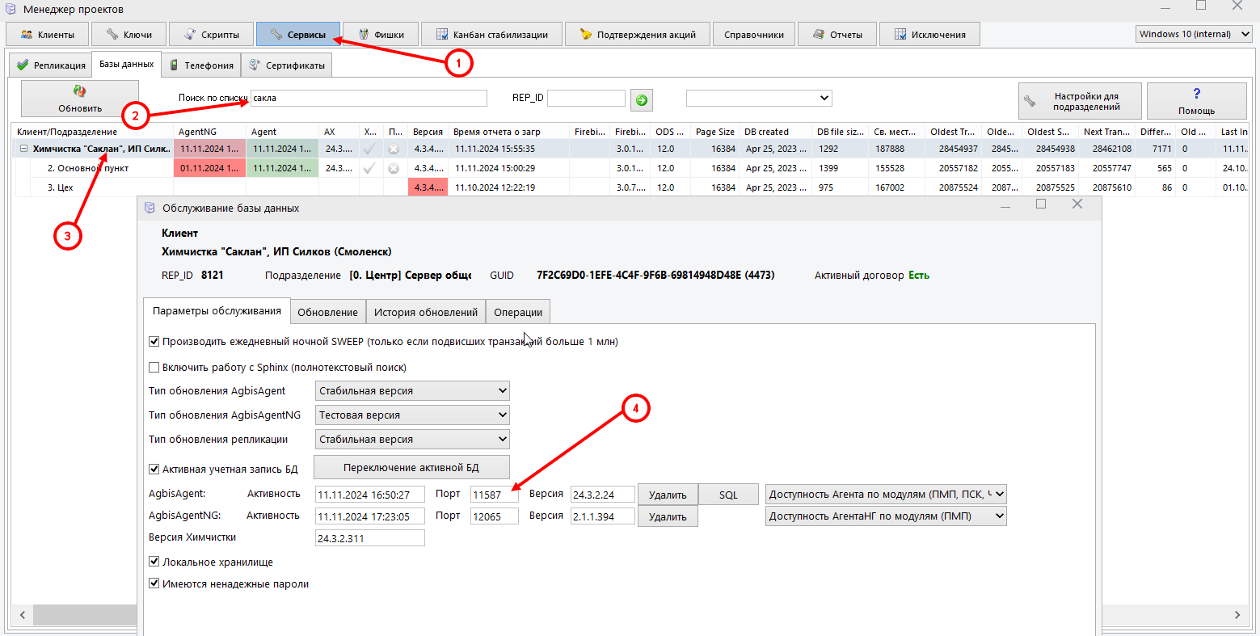Toggle Локальное хранилище checkbox
This screenshot has width=1260, height=636.
coord(154,562)
